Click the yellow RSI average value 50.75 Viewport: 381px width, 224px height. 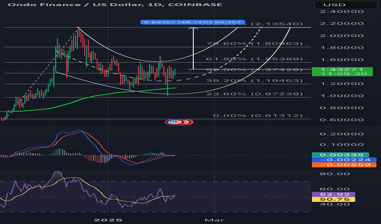coord(334,200)
